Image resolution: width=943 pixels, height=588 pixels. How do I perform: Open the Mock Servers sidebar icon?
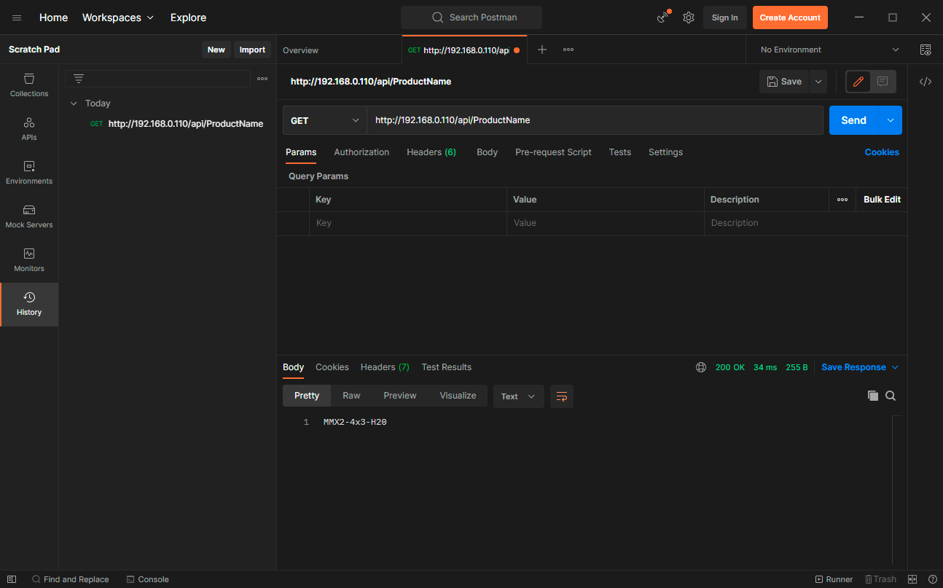coord(29,216)
